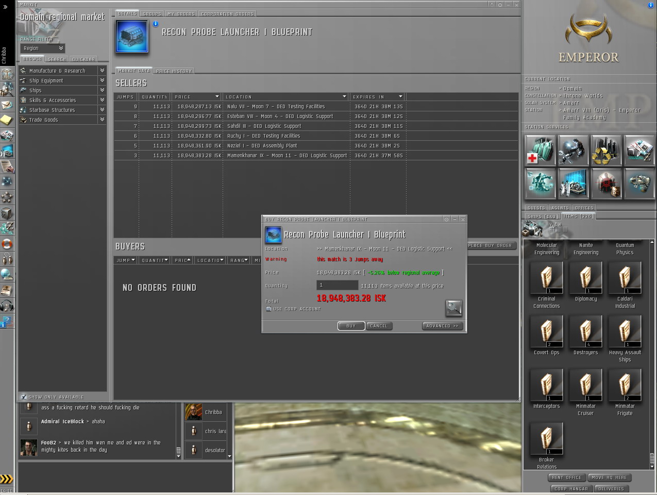Open the yellow Notepad sidebar icon
This screenshot has width=657, height=495.
click(7, 121)
